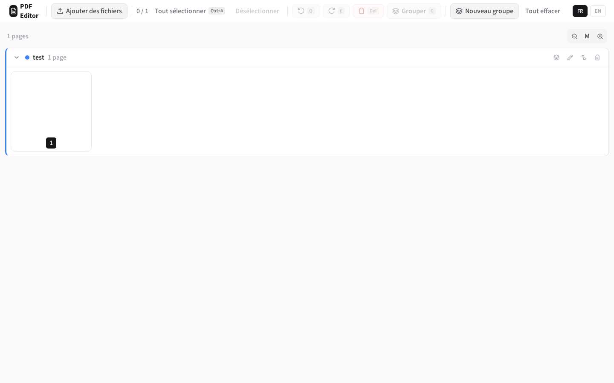The width and height of the screenshot is (614, 383).
Task: Click the redo arrow icon
Action: [x=332, y=11]
